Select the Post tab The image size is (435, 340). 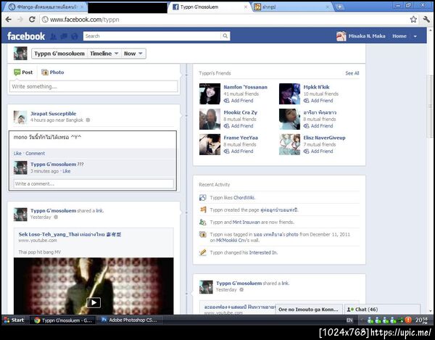coord(23,72)
